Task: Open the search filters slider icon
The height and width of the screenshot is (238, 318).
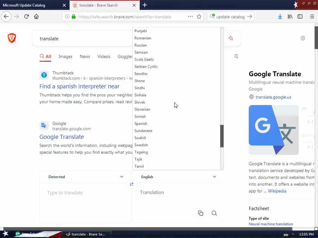Action: tap(236, 56)
